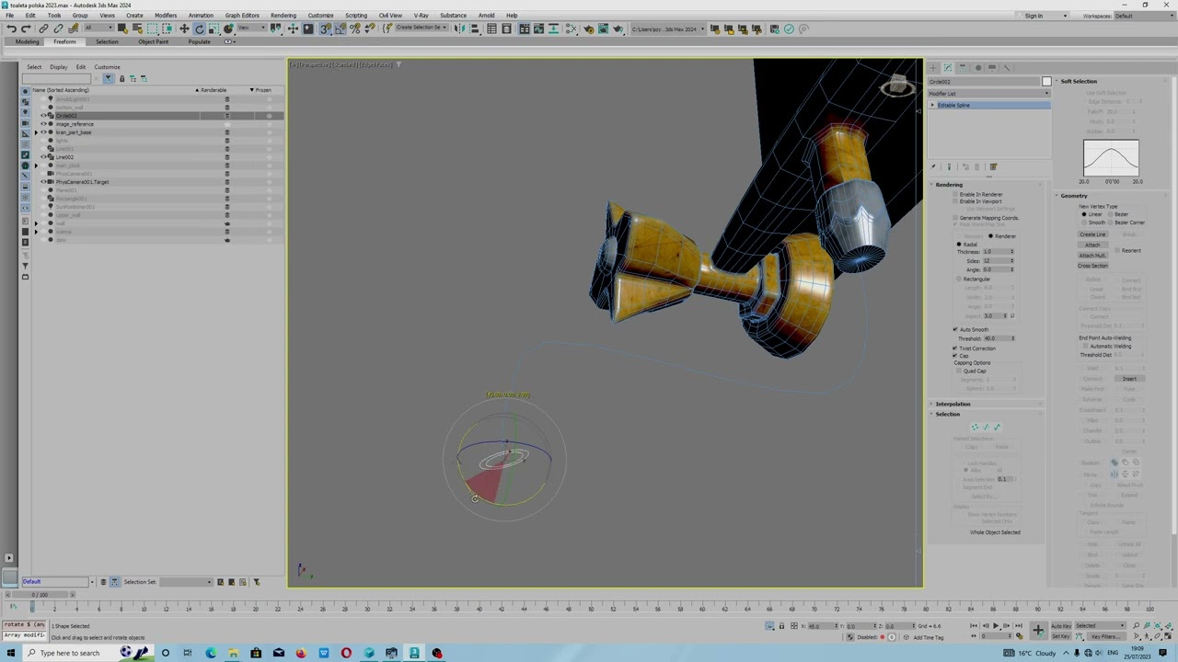1178x662 pixels.
Task: Enable the 'Enable In Renderer' checkbox
Action: [956, 195]
